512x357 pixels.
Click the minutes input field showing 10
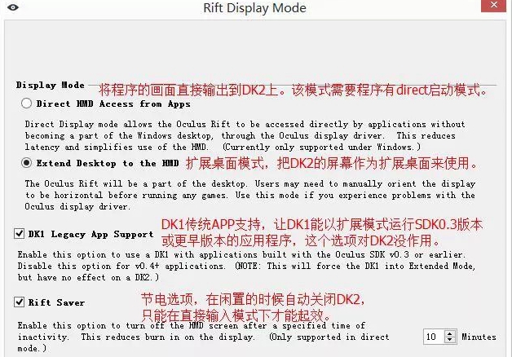pyautogui.click(x=435, y=337)
